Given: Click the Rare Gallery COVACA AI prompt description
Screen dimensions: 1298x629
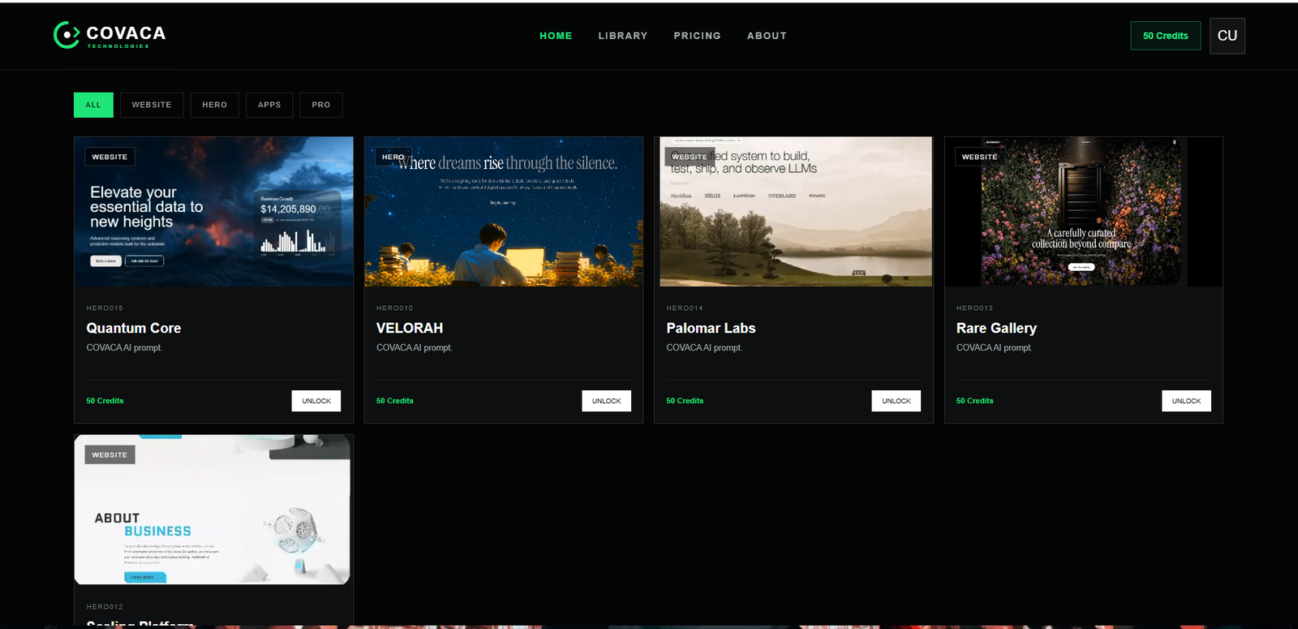Looking at the screenshot, I should click(995, 347).
